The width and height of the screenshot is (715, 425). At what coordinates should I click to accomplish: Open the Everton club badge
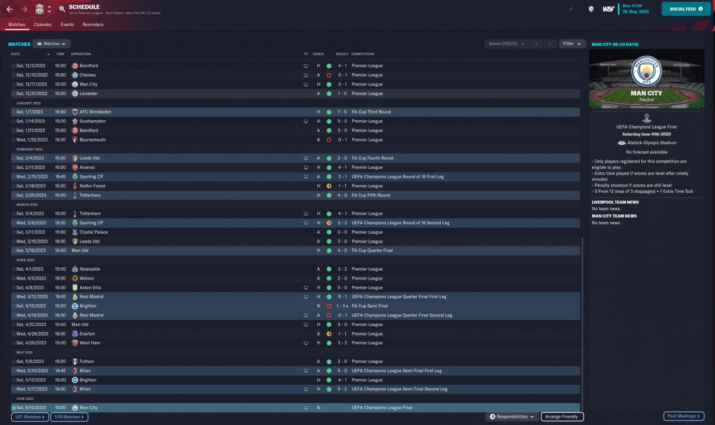click(x=75, y=334)
